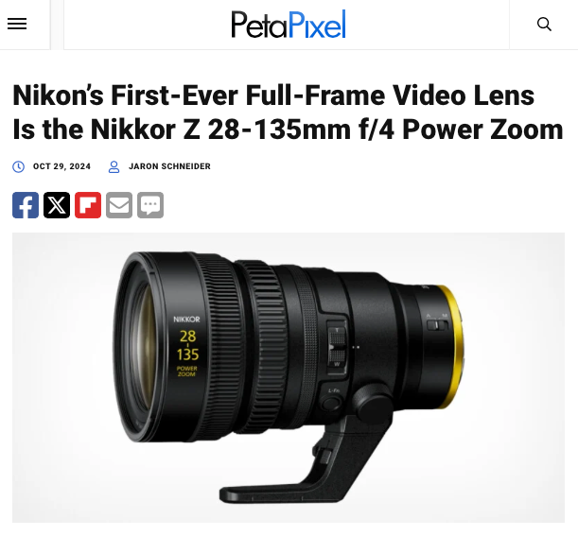Open the Nikkor lens hero image
The image size is (578, 536).
[289, 377]
